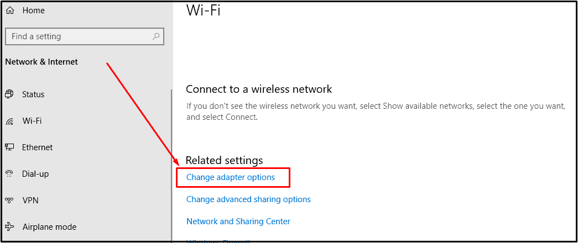Select the Status text label in sidebar

tap(33, 94)
